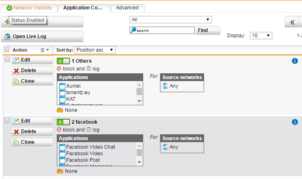Switch to the Application Control tab

[84, 8]
